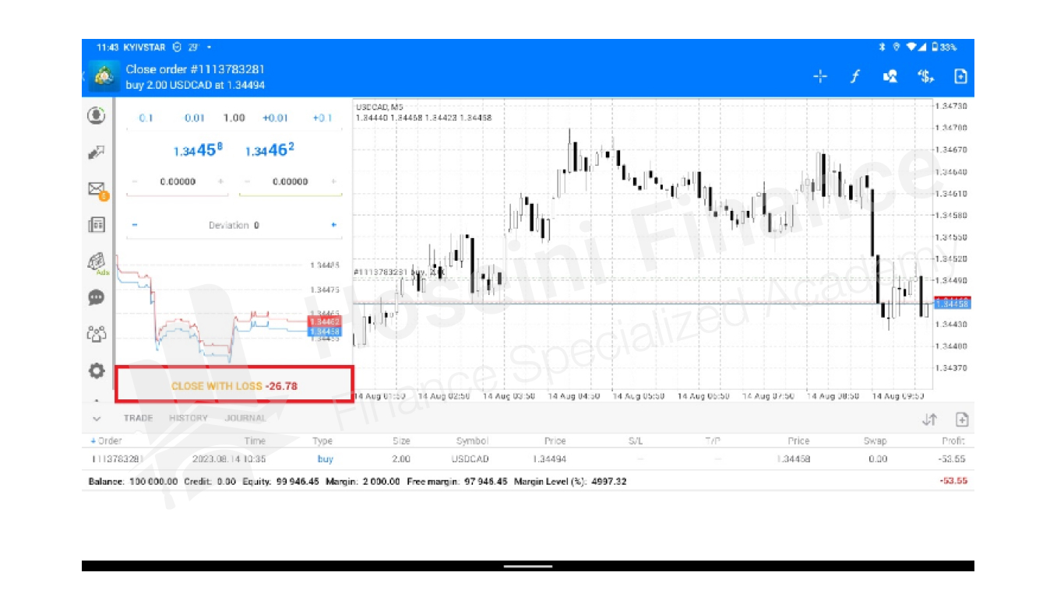Click the CLOSE WITH LOSS button

click(x=234, y=385)
